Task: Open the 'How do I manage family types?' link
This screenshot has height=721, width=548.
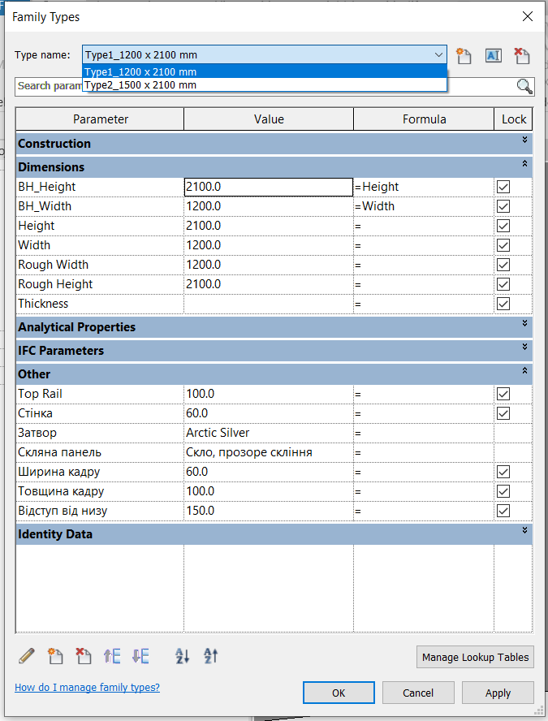Action: [x=87, y=688]
